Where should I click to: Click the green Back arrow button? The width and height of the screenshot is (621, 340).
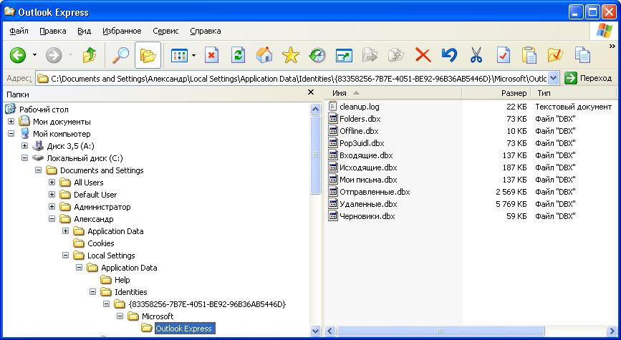[17, 55]
